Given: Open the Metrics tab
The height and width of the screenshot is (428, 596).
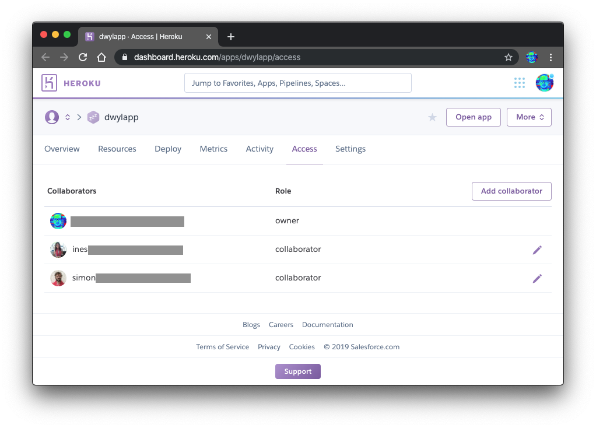Looking at the screenshot, I should tap(213, 149).
